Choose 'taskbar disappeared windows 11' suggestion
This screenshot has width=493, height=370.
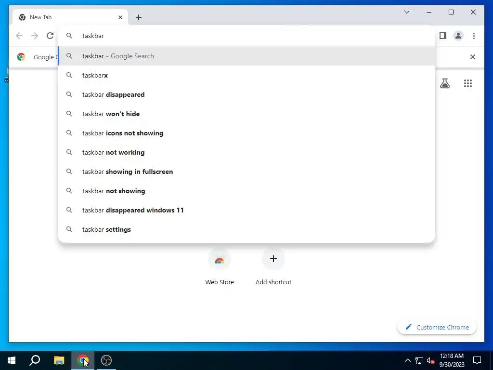pos(247,210)
